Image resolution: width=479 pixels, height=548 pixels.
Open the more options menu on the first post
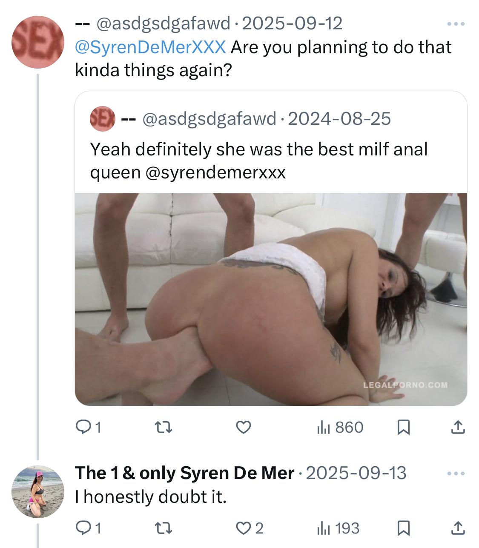click(x=456, y=24)
